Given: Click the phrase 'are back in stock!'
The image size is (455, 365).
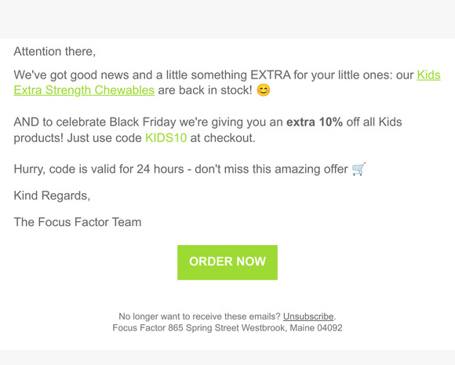Looking at the screenshot, I should point(205,90).
